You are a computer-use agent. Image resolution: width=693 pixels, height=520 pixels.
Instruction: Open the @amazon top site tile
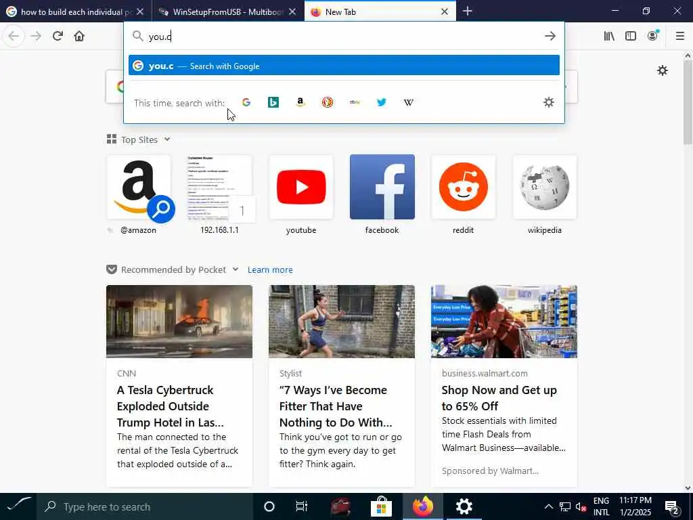click(x=138, y=188)
